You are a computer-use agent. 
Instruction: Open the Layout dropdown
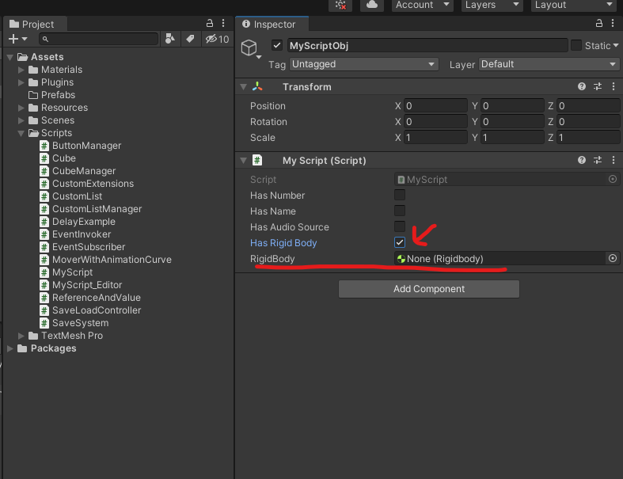point(574,6)
